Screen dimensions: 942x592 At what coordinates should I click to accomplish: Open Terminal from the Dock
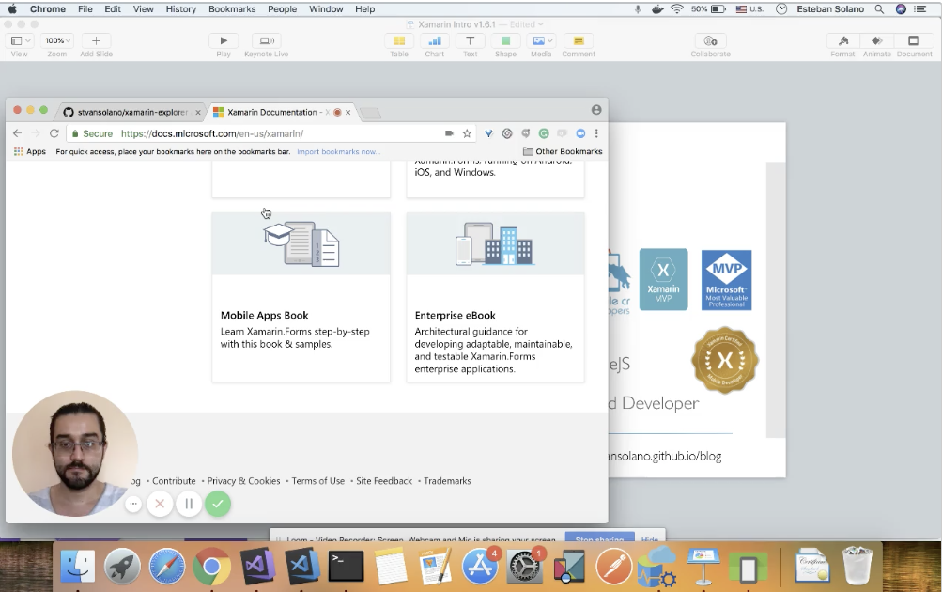(345, 566)
